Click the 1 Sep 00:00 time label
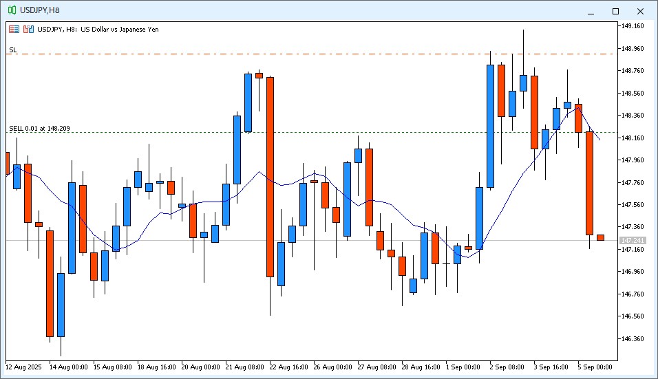This screenshot has width=658, height=379. [x=463, y=367]
